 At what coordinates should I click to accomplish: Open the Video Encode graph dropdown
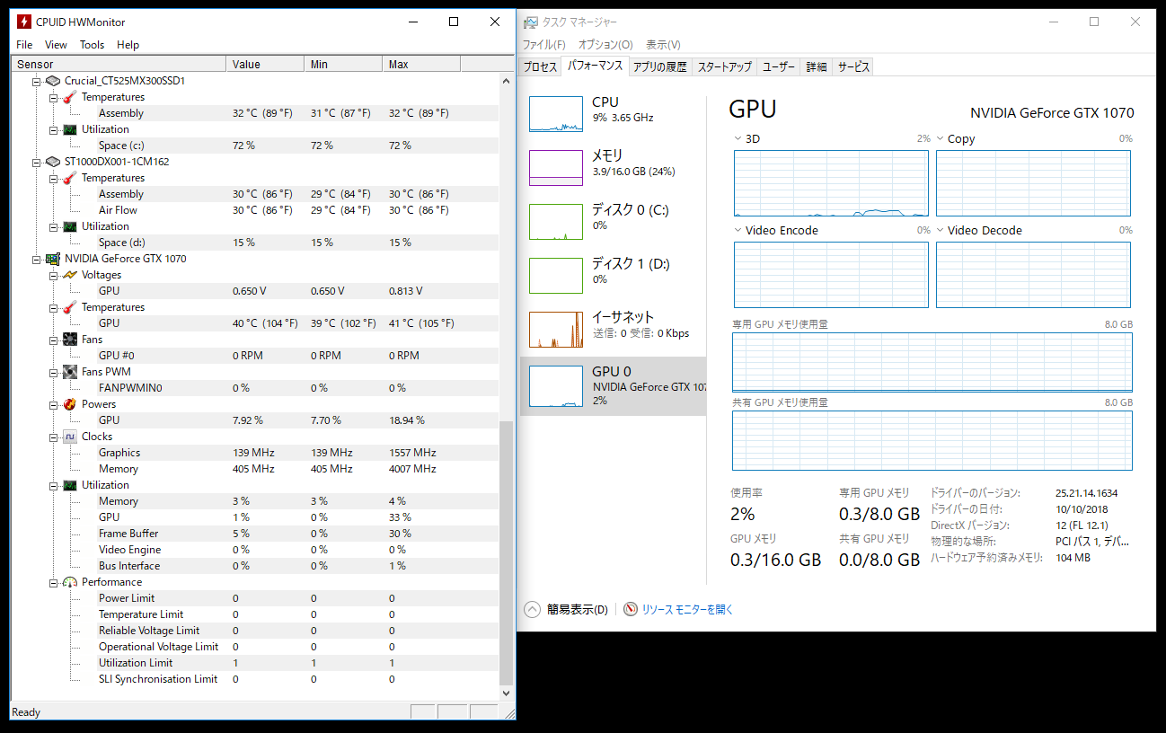coord(738,231)
